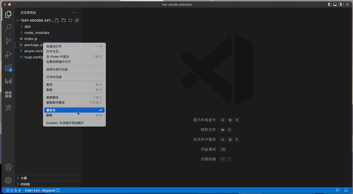Choose 剪切 from context menu
This screenshot has width=353, height=194.
[74, 85]
